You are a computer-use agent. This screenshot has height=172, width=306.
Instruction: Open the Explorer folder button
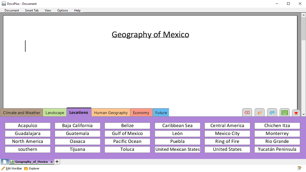click(32, 168)
